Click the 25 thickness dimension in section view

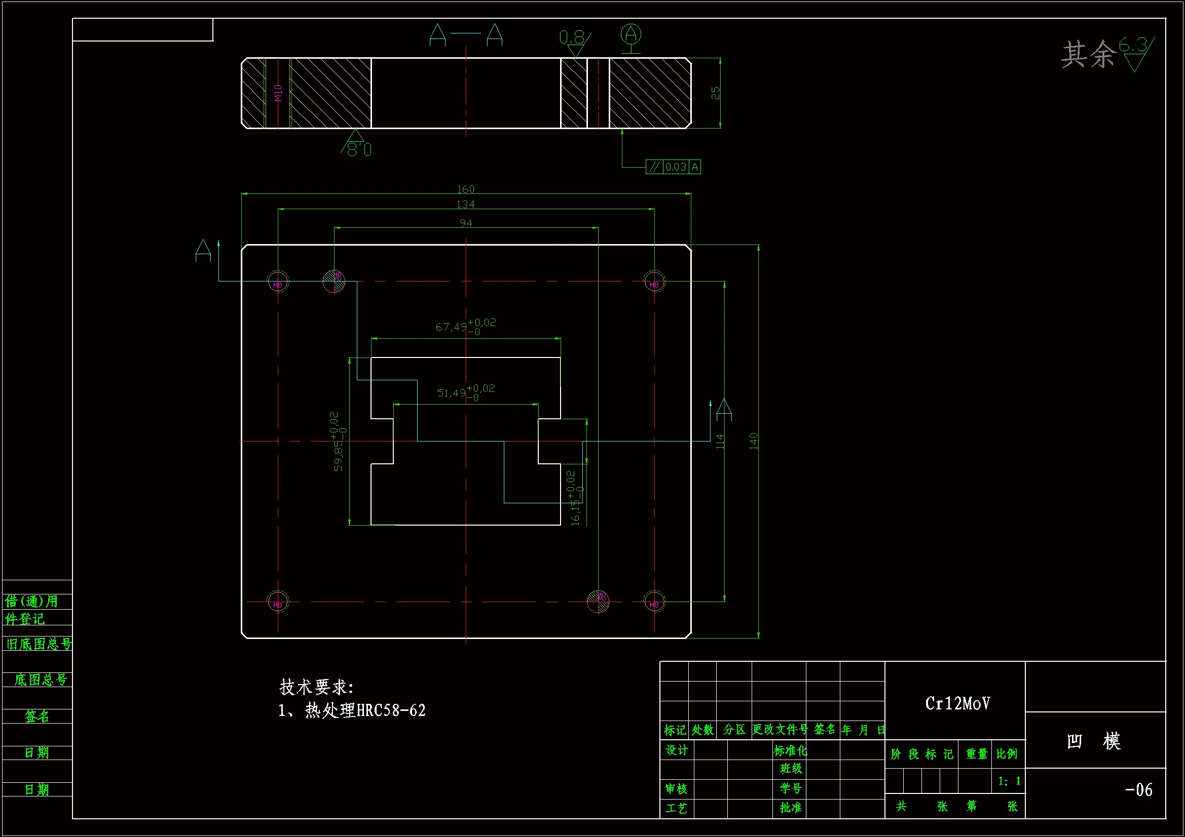coord(715,93)
